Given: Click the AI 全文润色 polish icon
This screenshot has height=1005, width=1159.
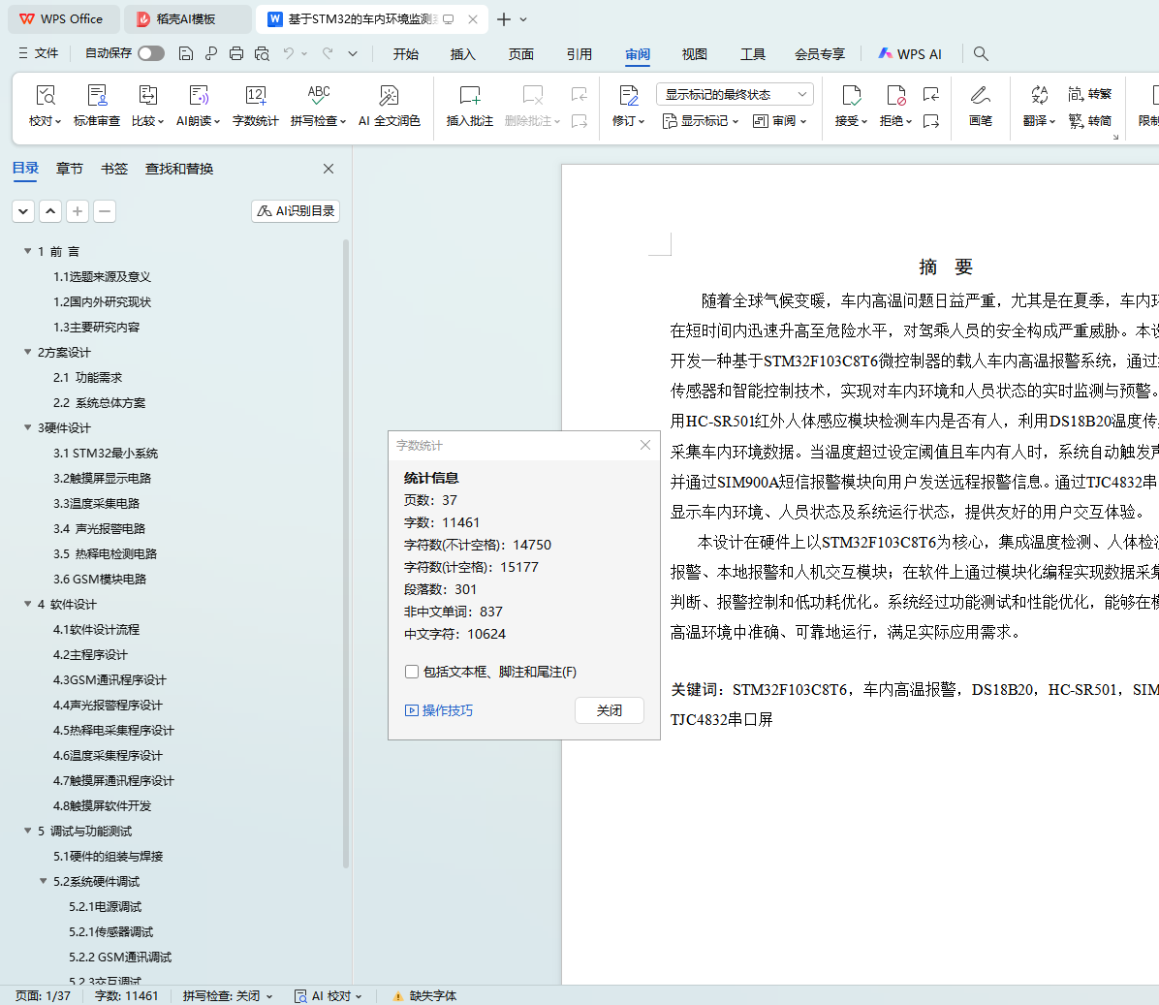Looking at the screenshot, I should 389,96.
